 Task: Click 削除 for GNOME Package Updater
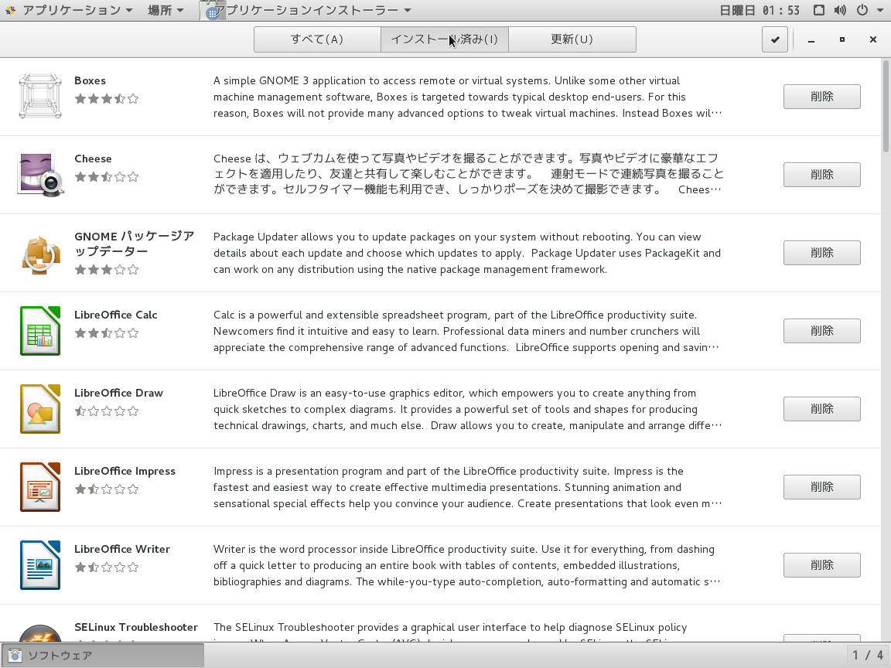(x=821, y=253)
